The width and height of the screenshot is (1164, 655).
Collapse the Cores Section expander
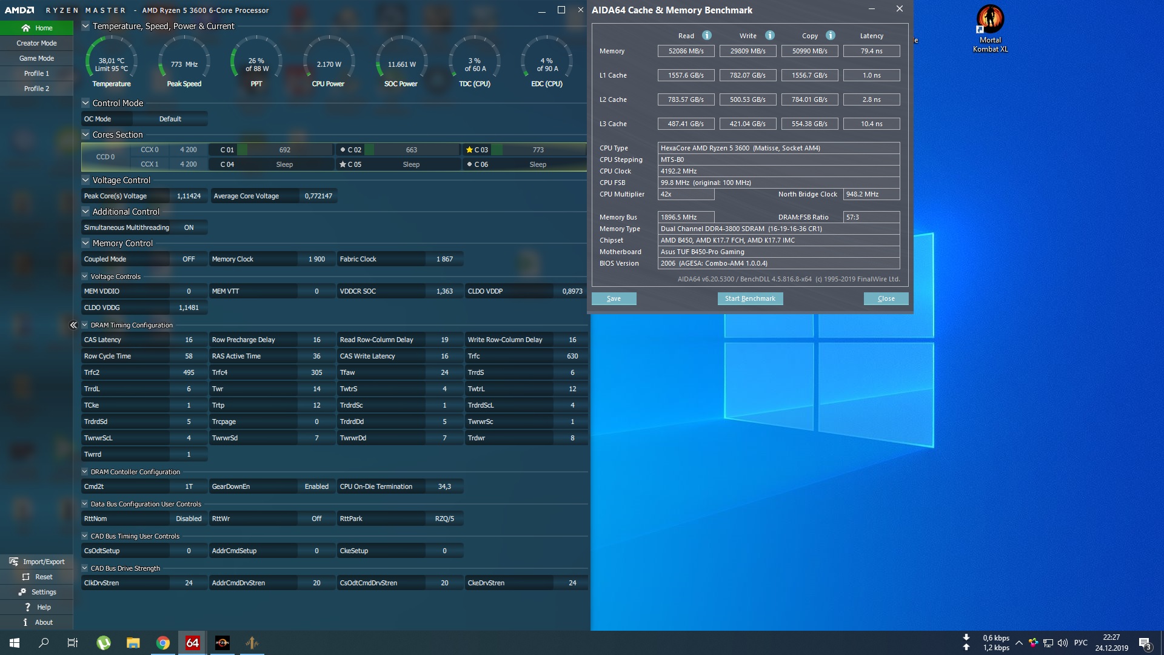85,135
